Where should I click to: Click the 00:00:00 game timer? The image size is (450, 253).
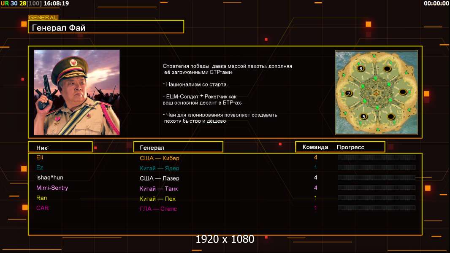[x=436, y=3]
